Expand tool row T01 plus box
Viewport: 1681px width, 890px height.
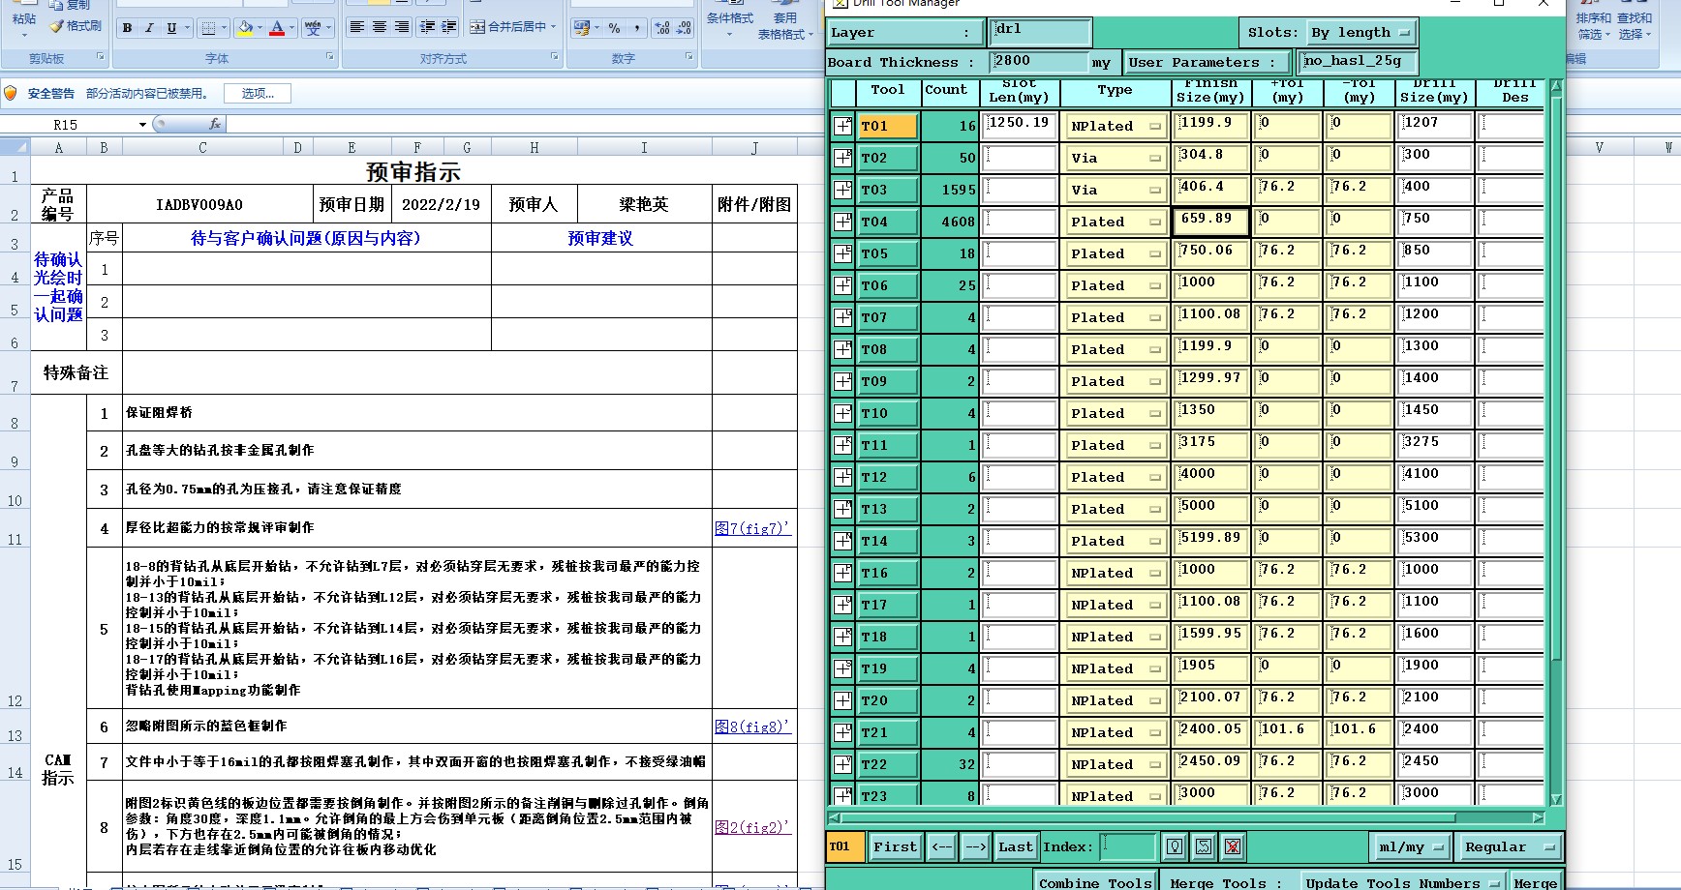tap(842, 126)
